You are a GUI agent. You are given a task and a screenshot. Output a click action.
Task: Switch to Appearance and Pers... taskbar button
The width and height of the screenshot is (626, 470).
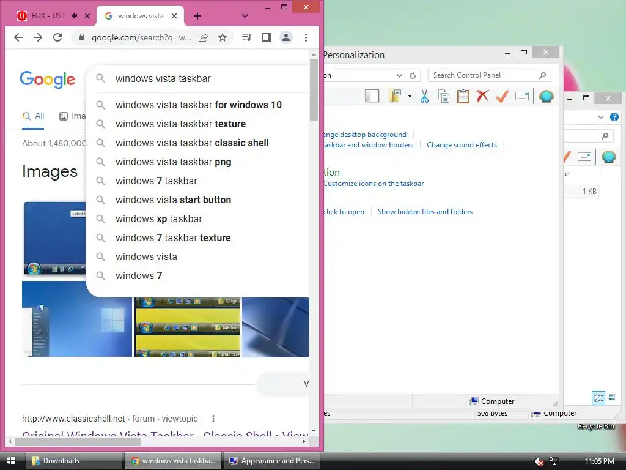(272, 461)
